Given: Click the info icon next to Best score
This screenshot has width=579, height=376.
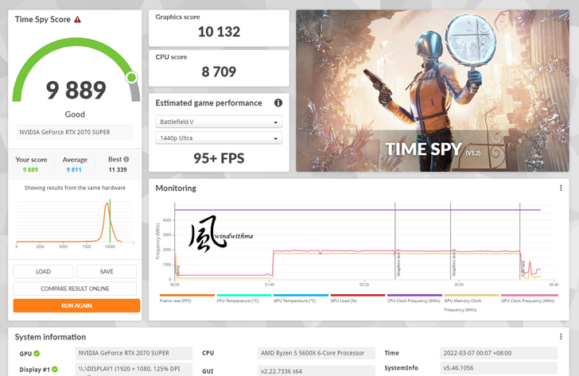Looking at the screenshot, I should tap(126, 160).
